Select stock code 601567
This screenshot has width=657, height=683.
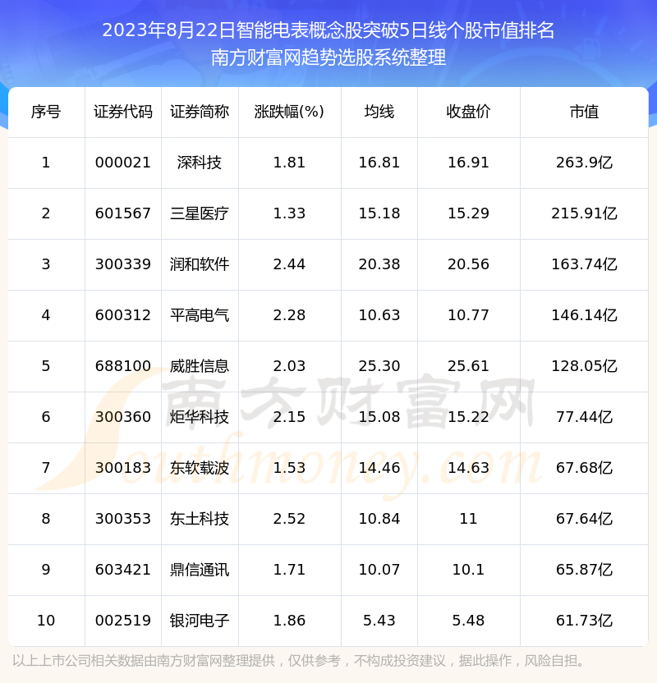point(123,213)
